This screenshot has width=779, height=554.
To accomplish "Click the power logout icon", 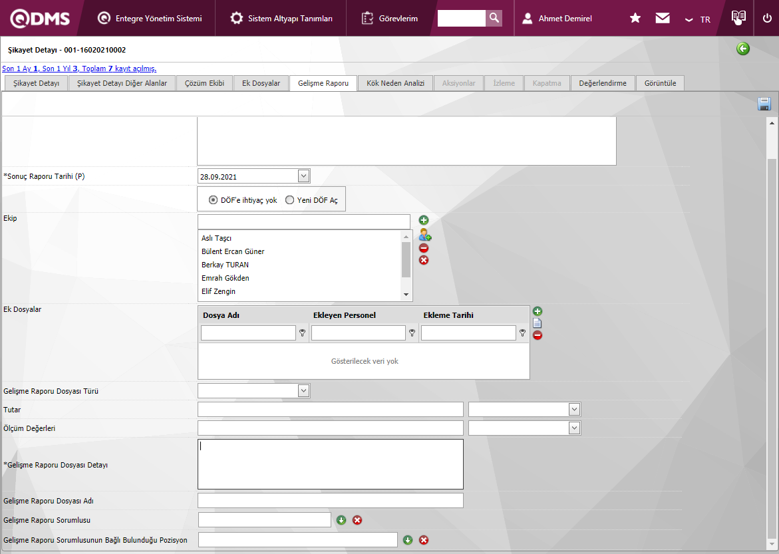I will [x=767, y=19].
